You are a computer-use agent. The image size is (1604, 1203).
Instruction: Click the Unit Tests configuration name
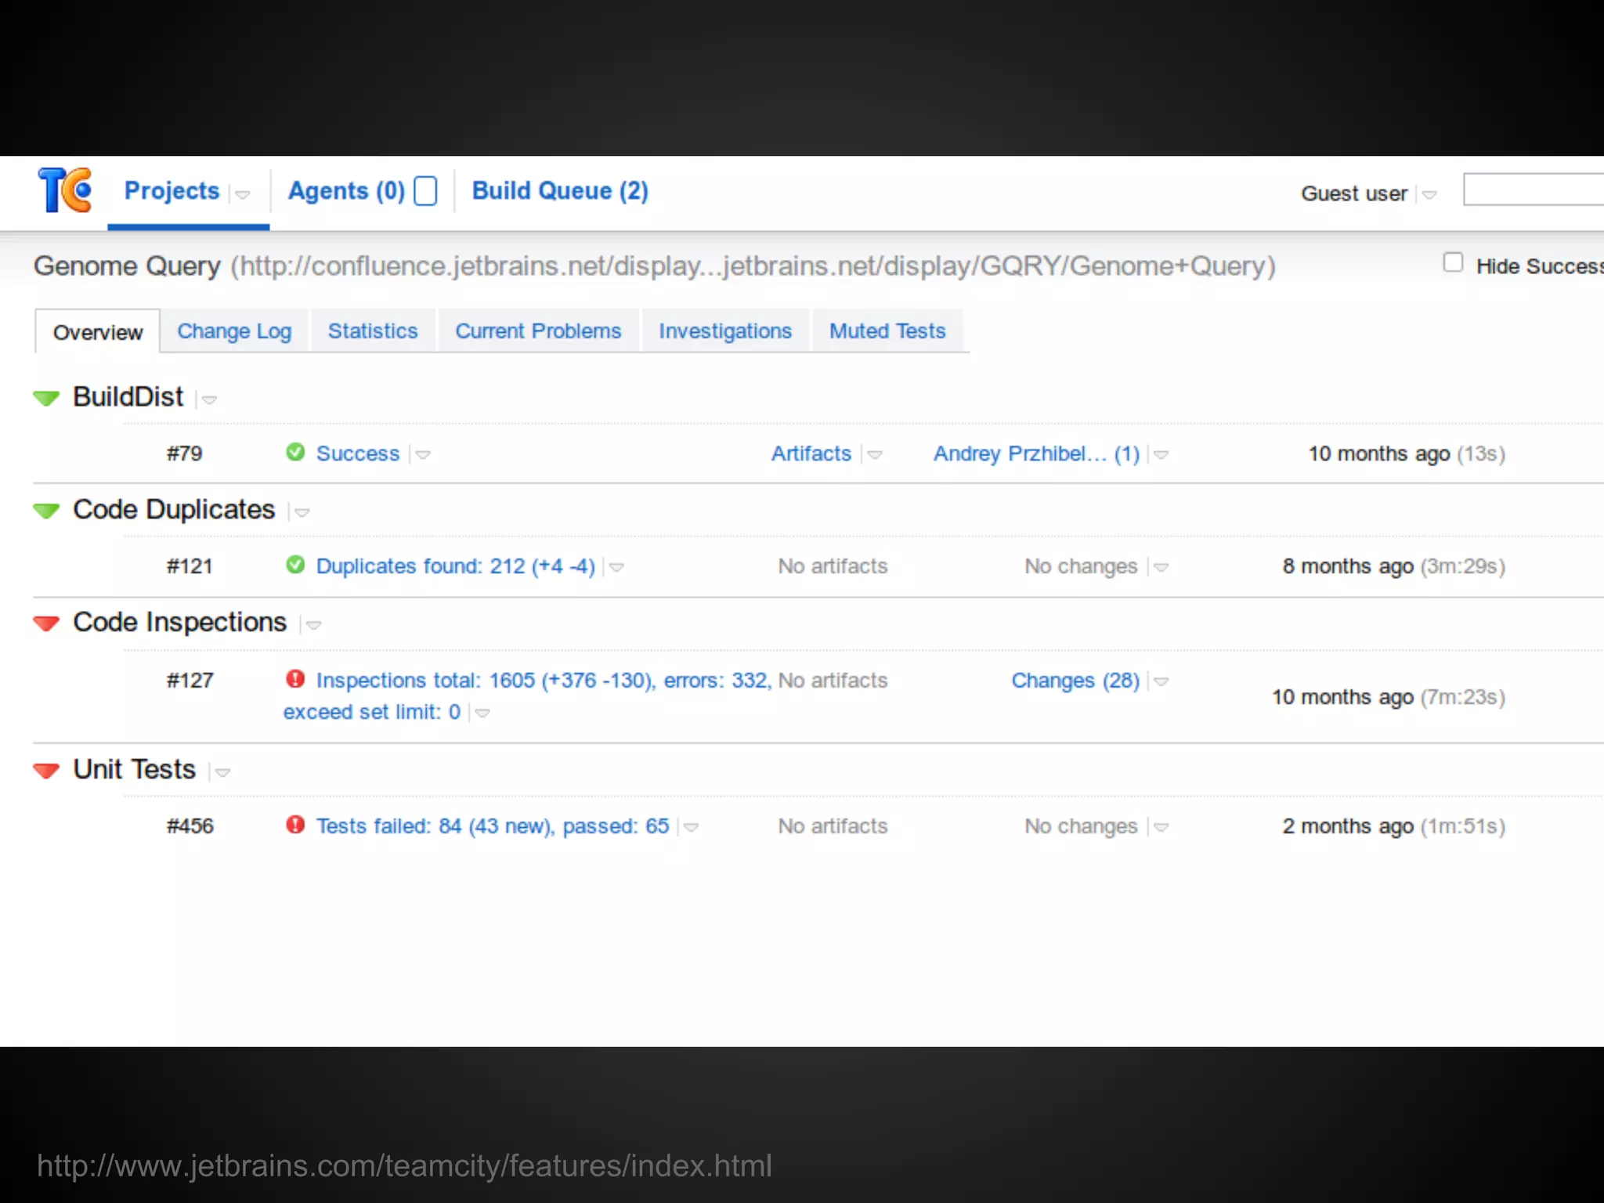[134, 770]
